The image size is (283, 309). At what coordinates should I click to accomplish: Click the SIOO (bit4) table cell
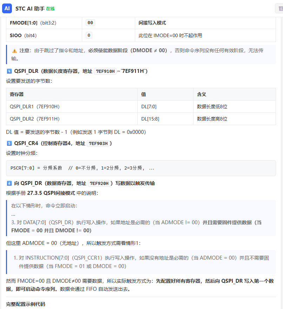[44, 35]
